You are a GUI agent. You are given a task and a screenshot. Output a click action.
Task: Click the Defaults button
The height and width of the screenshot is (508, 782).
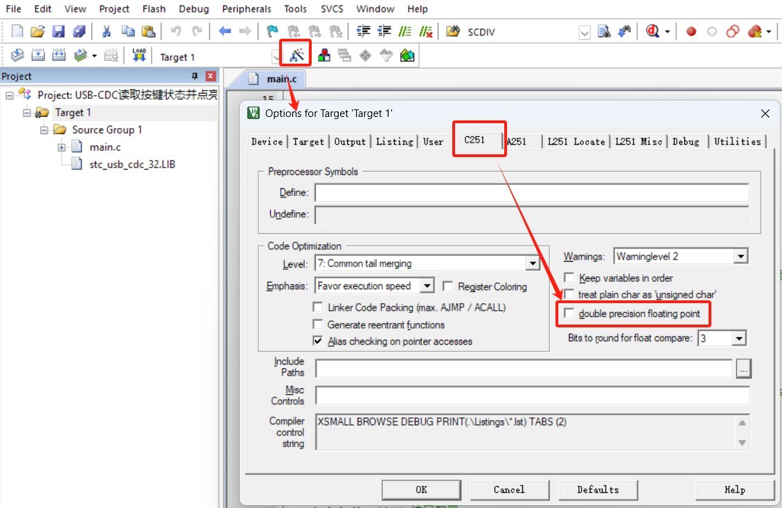tap(598, 489)
